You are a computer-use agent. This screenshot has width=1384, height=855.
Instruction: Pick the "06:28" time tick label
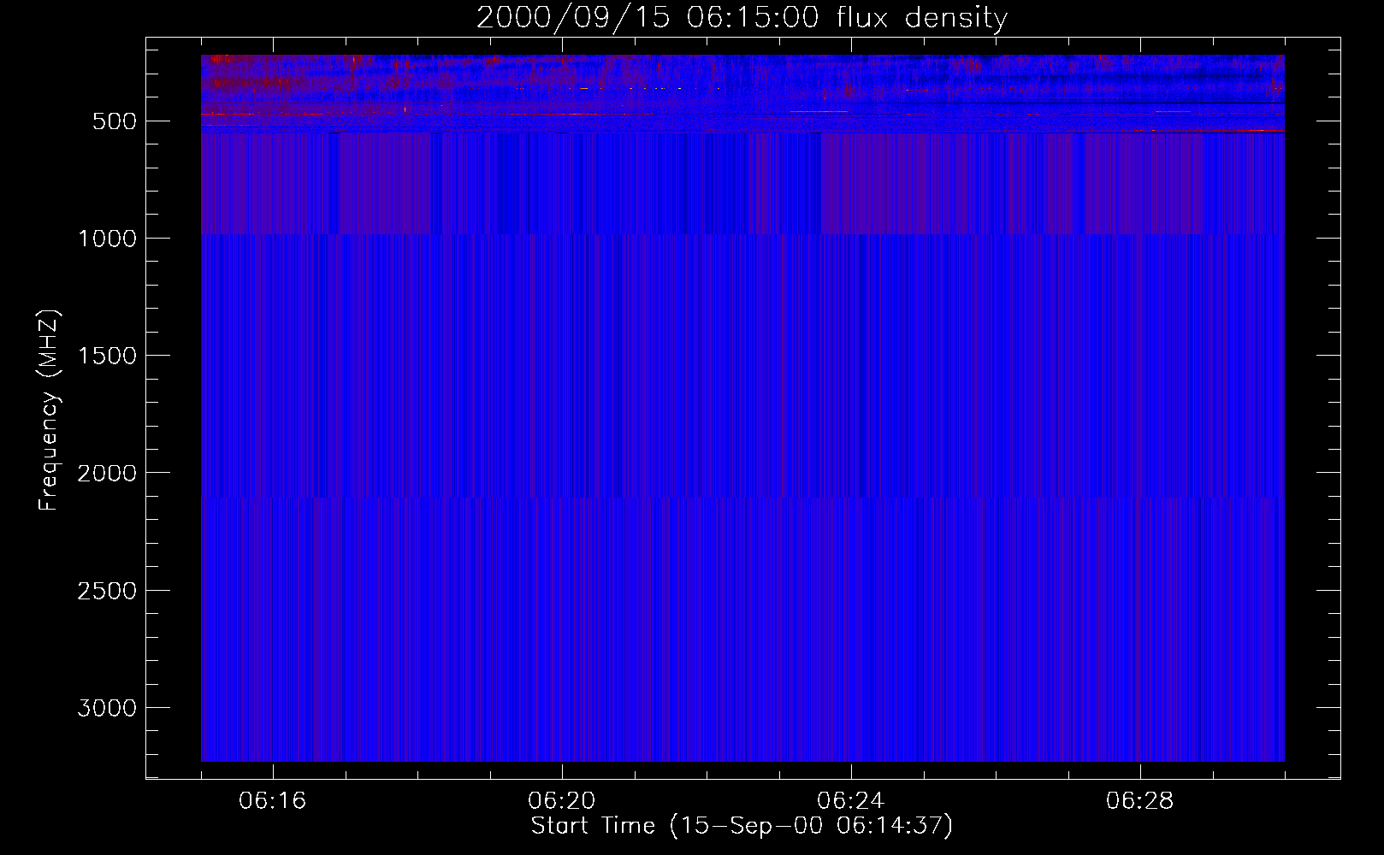tap(1140, 801)
